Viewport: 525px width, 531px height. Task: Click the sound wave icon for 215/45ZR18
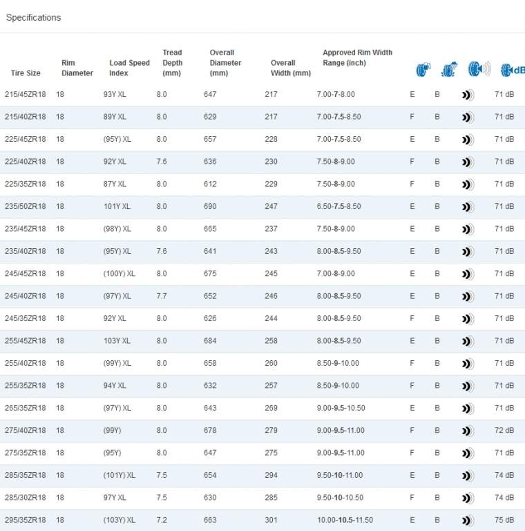tap(468, 95)
